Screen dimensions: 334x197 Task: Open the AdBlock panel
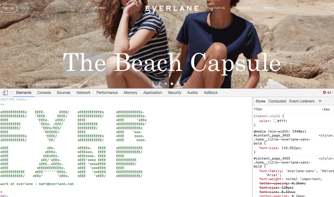coord(211,92)
